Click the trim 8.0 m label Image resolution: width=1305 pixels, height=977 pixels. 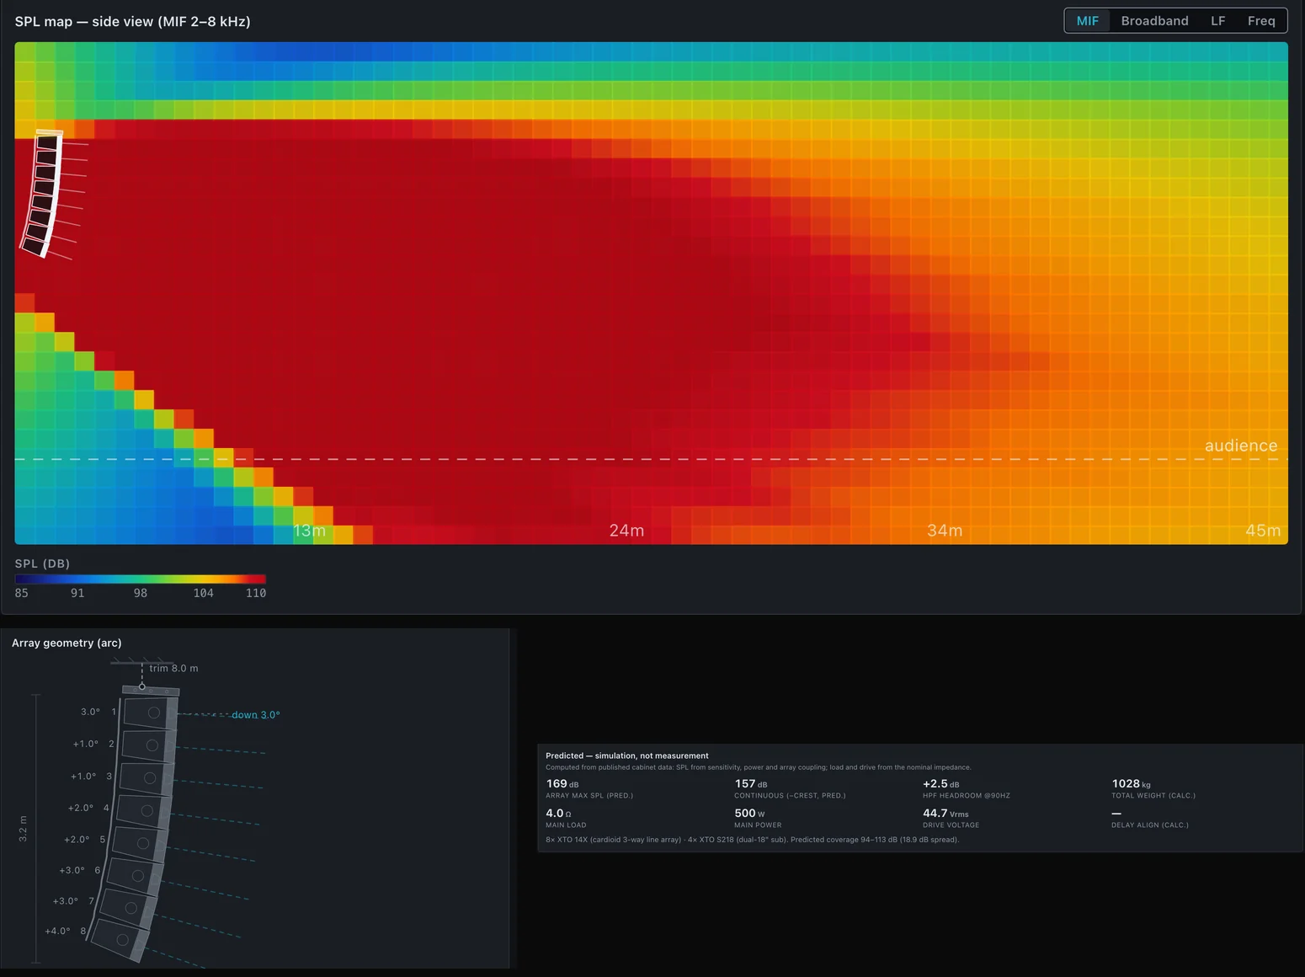tap(174, 668)
